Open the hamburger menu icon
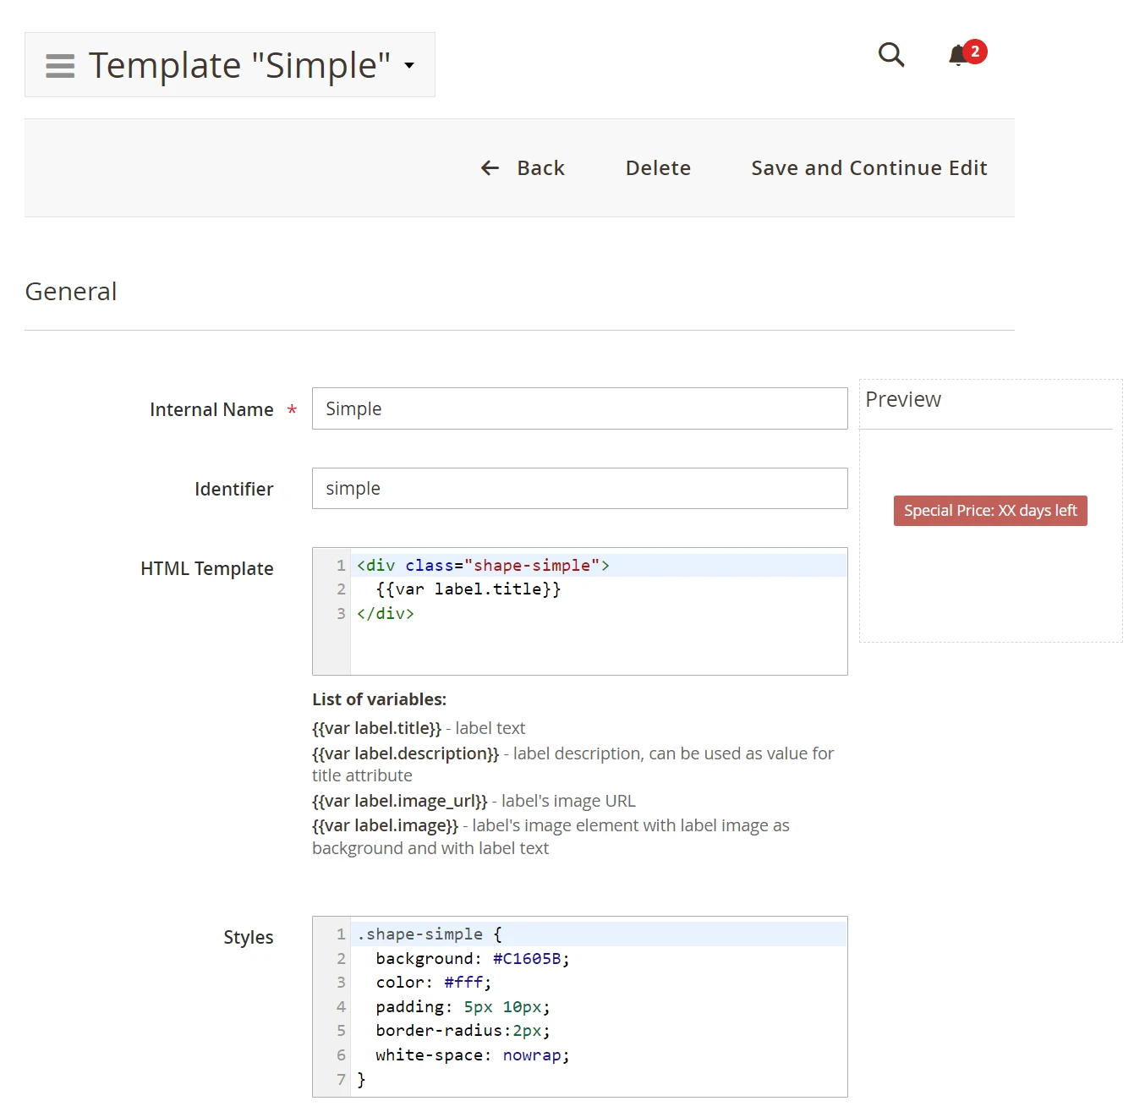Image resolution: width=1134 pixels, height=1112 pixels. [60, 66]
